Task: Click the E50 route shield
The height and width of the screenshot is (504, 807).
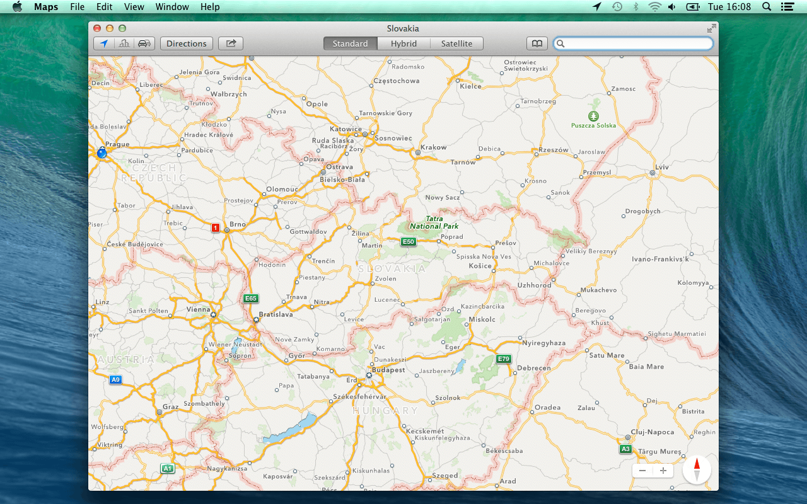Action: pos(409,242)
